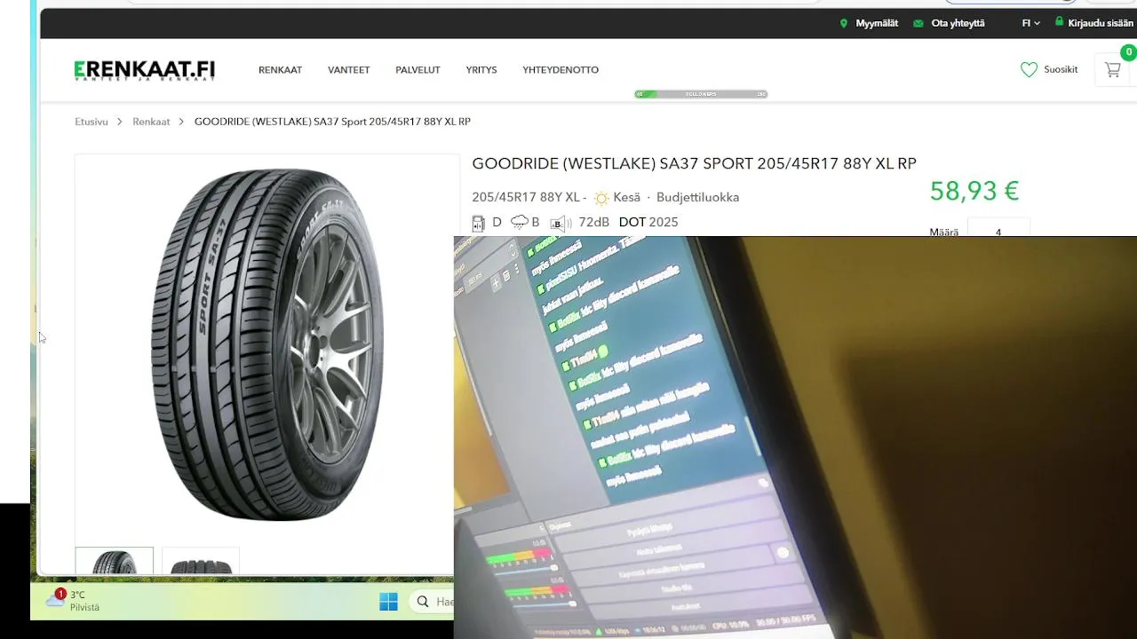The image size is (1137, 639).
Task: Click the 58,93 € price
Action: click(974, 191)
